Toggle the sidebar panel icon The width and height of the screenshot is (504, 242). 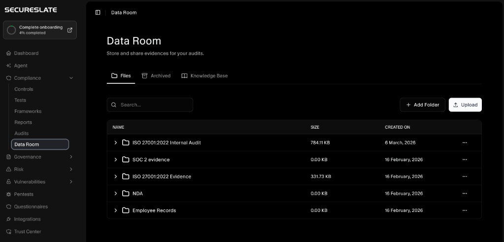[98, 12]
